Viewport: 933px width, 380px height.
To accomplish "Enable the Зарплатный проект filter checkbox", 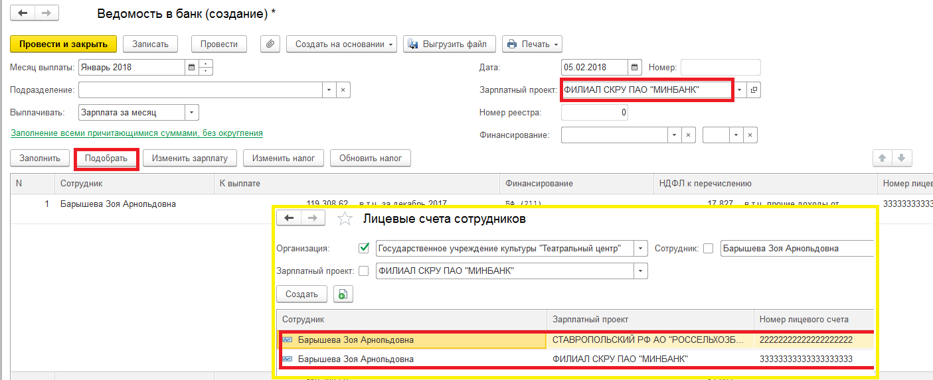I will point(363,271).
